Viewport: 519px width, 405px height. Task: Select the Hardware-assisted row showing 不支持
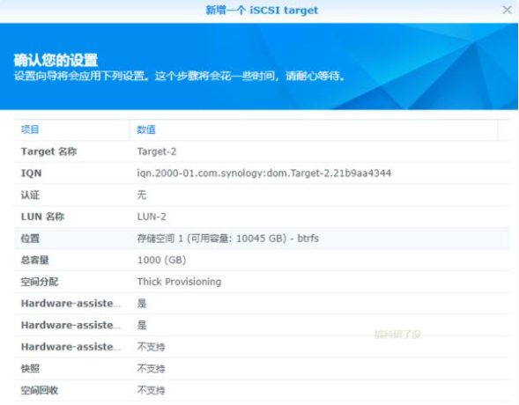[262, 347]
